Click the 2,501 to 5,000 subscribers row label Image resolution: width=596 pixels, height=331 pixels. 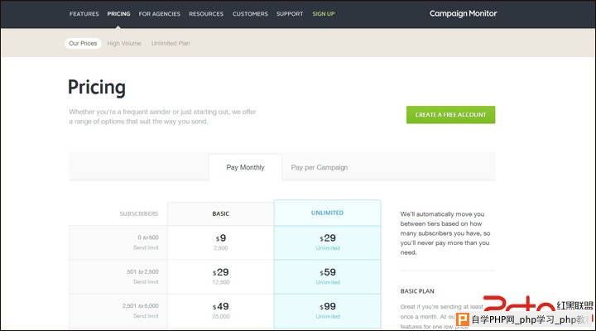tap(140, 306)
